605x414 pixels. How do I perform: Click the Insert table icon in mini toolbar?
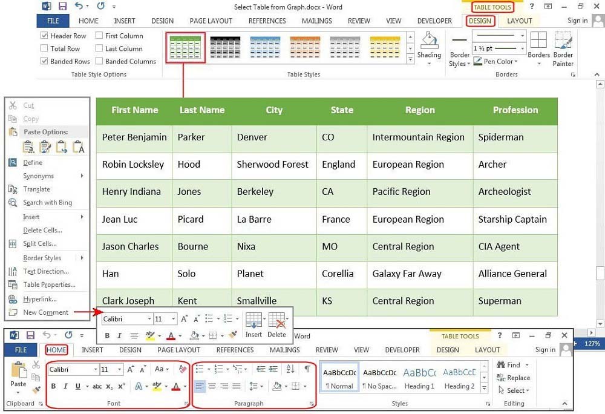click(253, 325)
